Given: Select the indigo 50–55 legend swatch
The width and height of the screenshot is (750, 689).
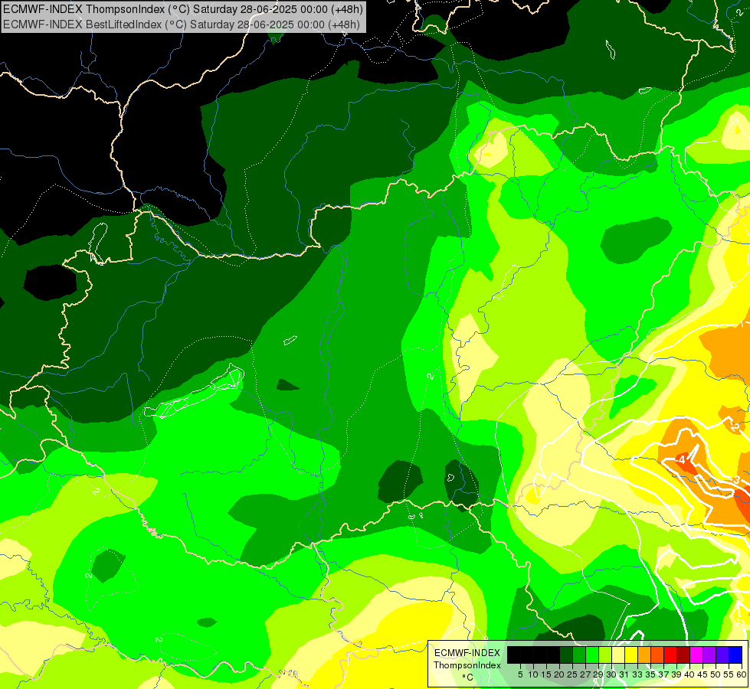Looking at the screenshot, I should click(722, 655).
